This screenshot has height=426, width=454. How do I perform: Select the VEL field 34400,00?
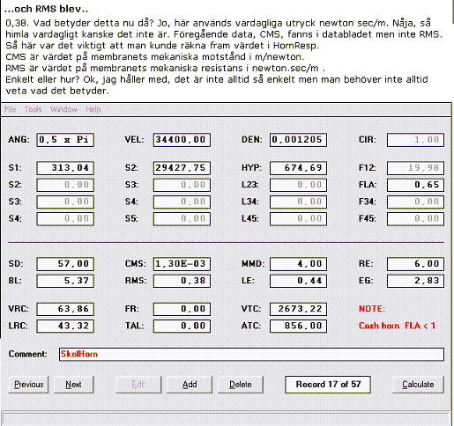[182, 140]
